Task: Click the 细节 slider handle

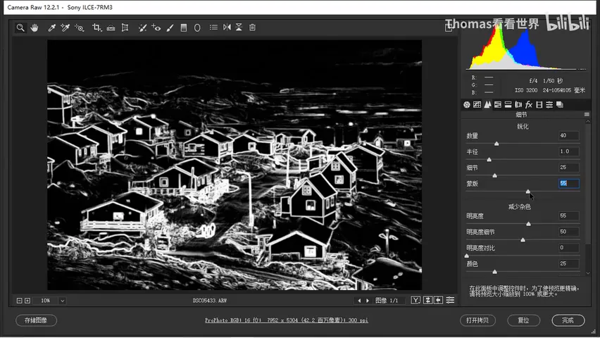Action: coord(495,175)
